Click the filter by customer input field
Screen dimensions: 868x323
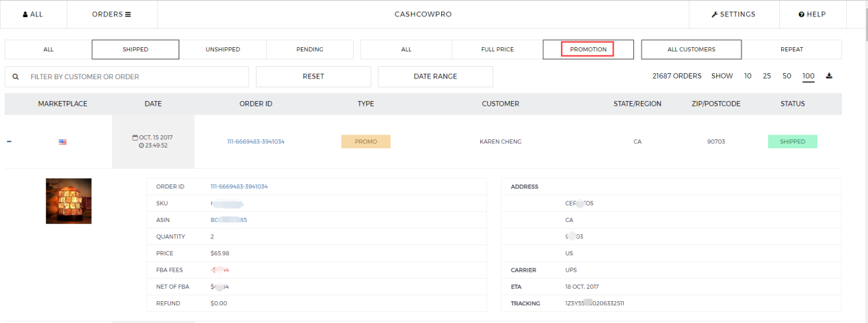tap(137, 77)
